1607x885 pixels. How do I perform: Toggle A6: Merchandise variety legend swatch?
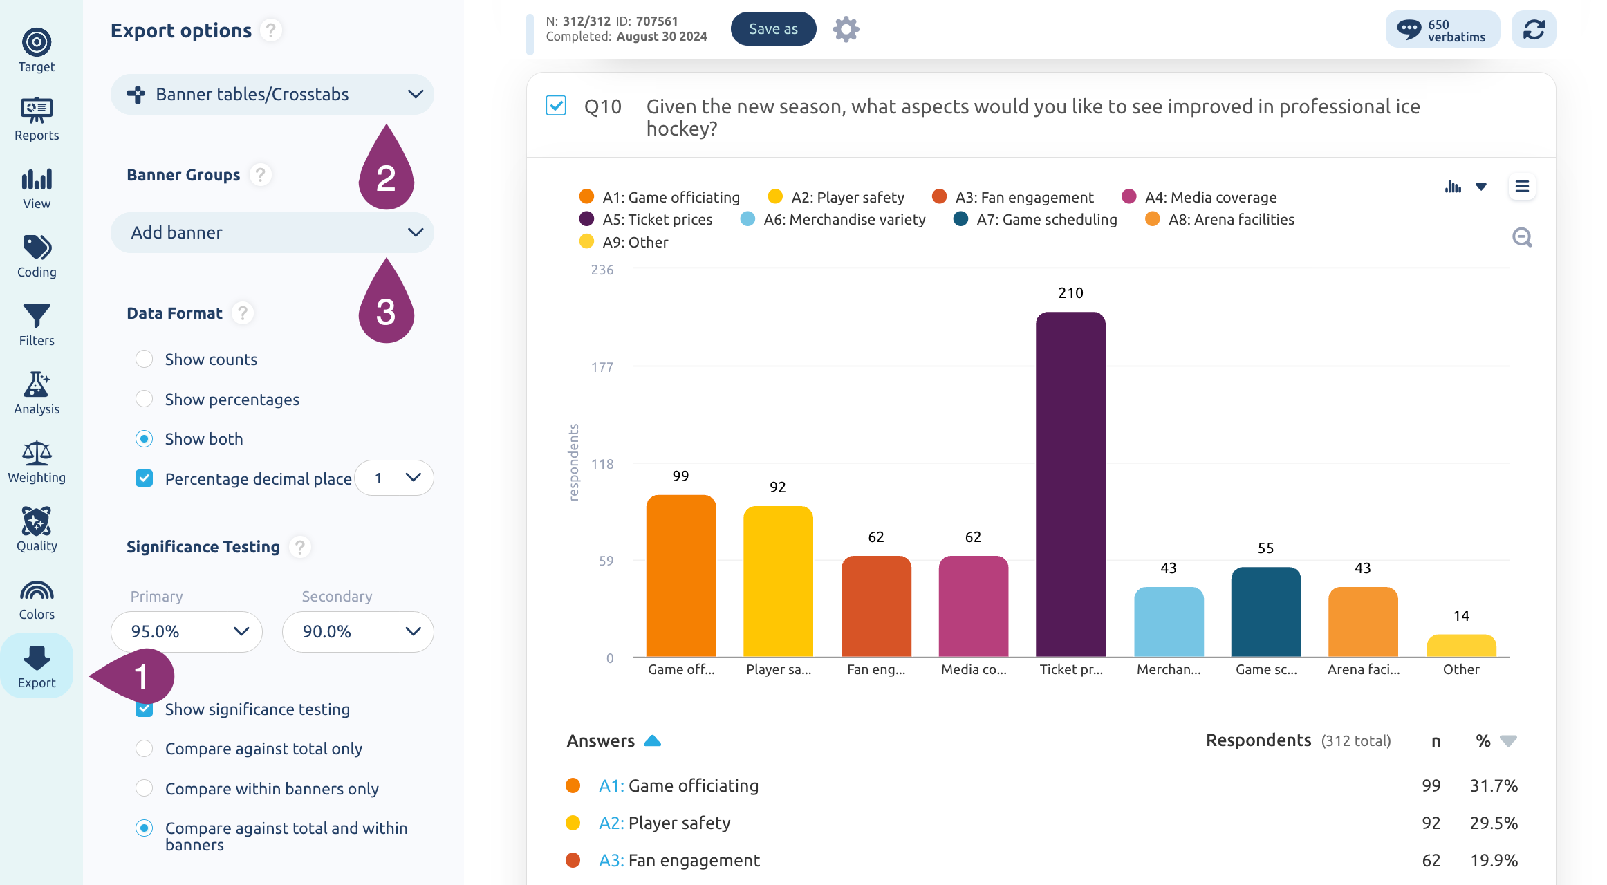(x=747, y=219)
